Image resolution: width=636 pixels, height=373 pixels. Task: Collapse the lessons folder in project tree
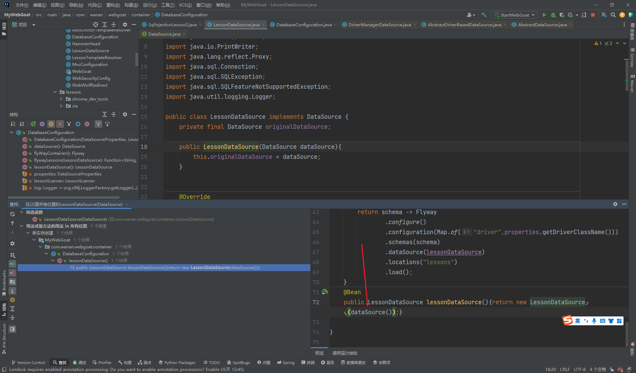tap(55, 92)
